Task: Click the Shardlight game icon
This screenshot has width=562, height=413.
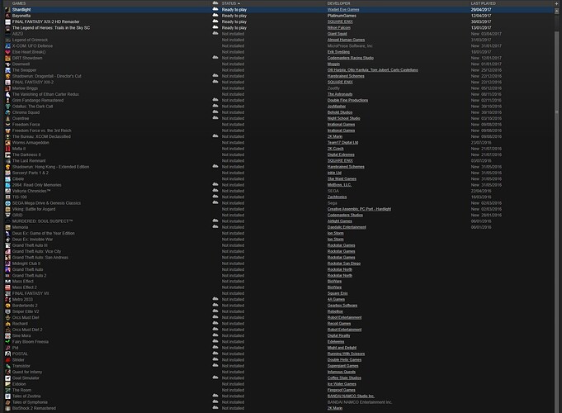Action: (7, 10)
